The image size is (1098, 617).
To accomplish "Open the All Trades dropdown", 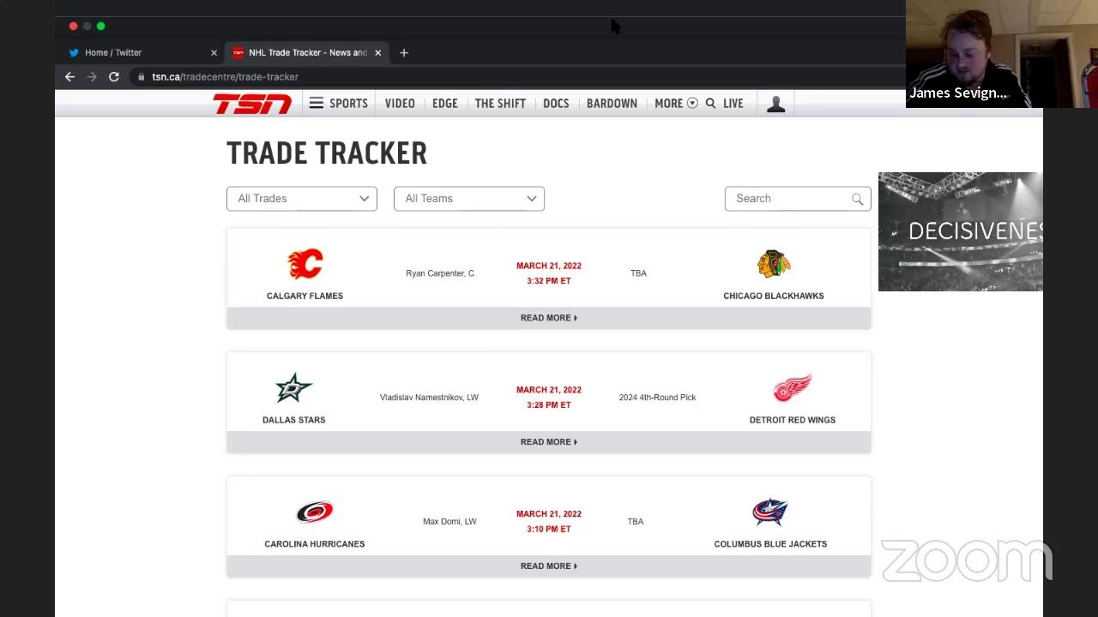I will coord(302,198).
